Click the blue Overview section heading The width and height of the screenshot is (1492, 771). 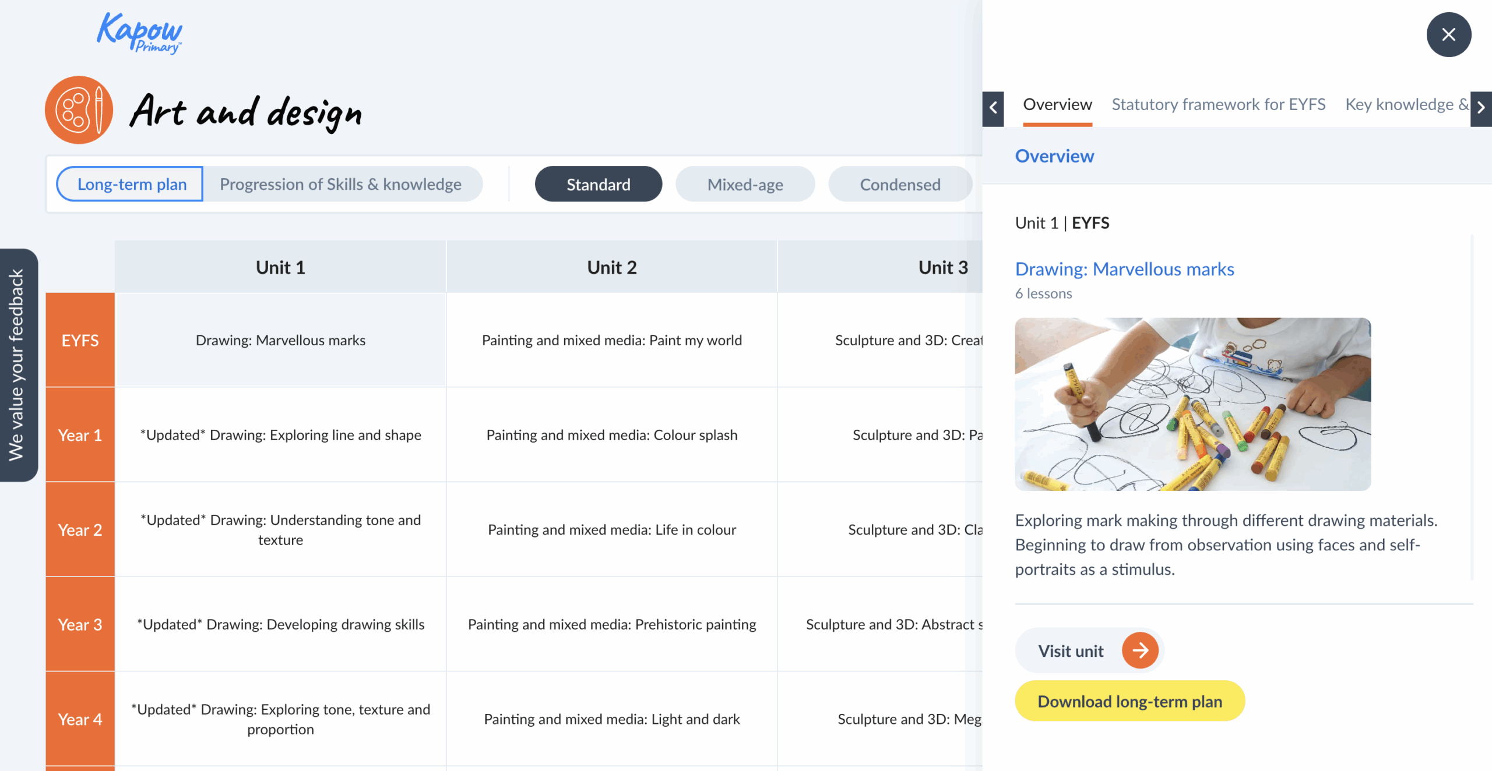pyautogui.click(x=1054, y=156)
